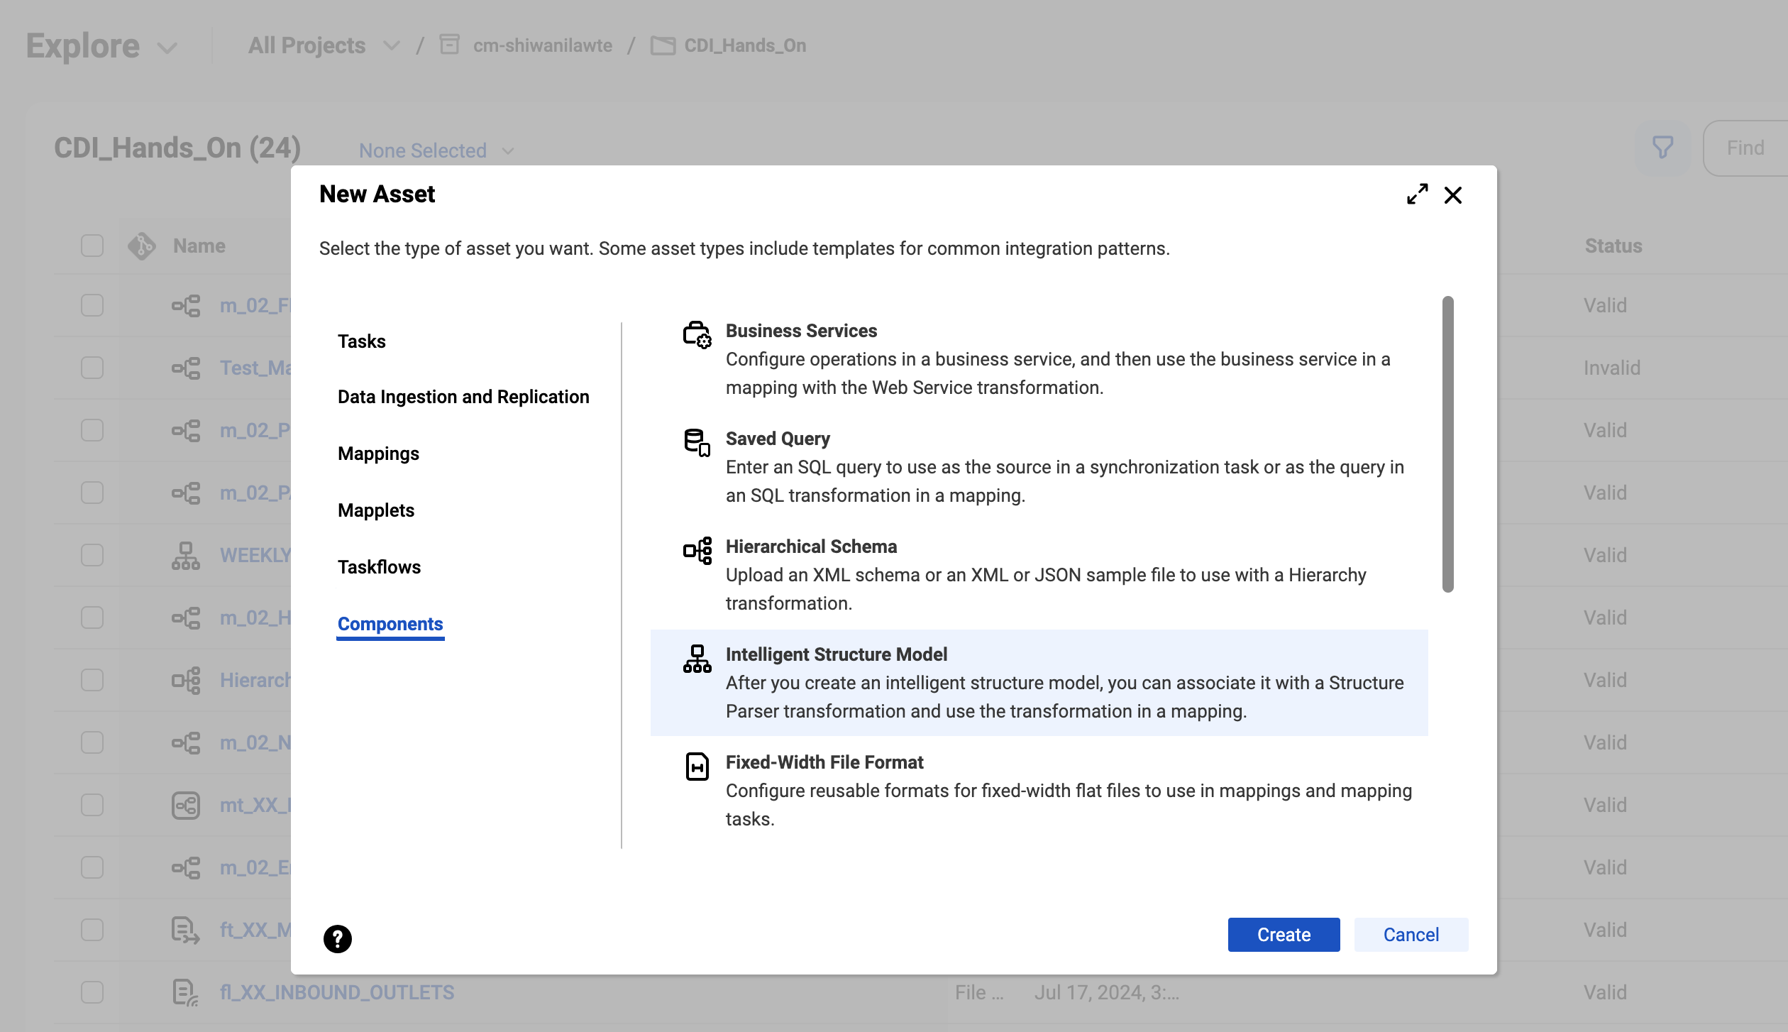Open help with the question mark icon
Screen dimensions: 1788x1032
[x=337, y=938]
